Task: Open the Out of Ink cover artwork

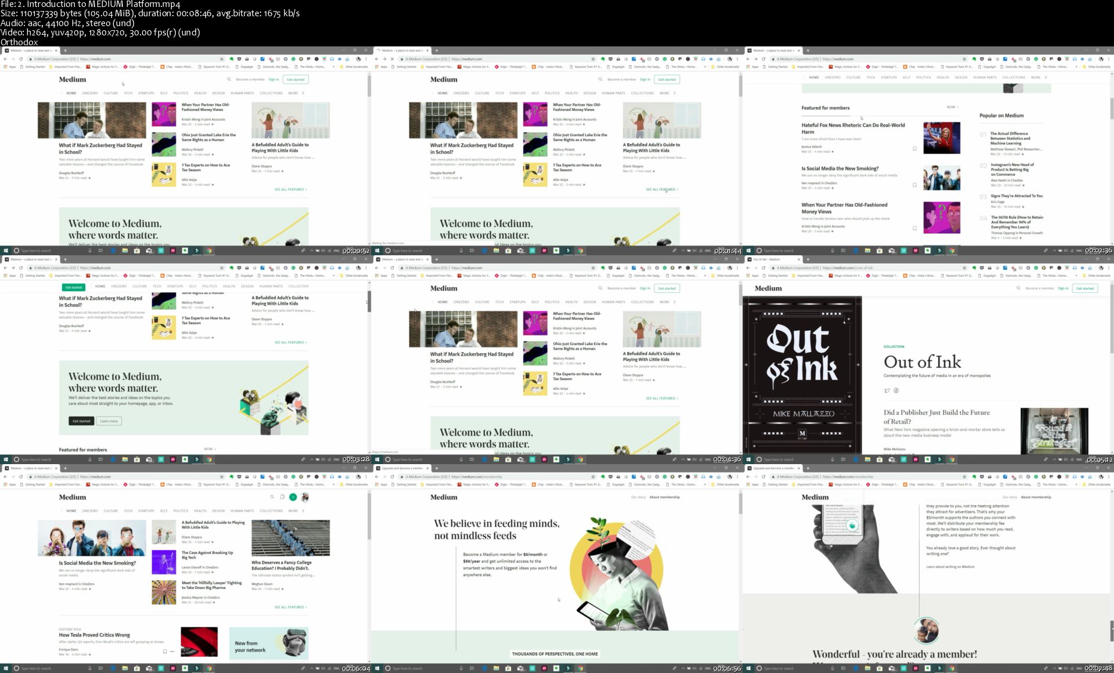Action: click(x=802, y=375)
